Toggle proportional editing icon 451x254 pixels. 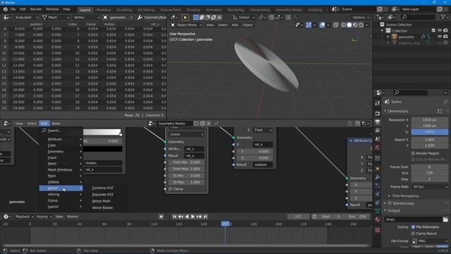[x=288, y=18]
